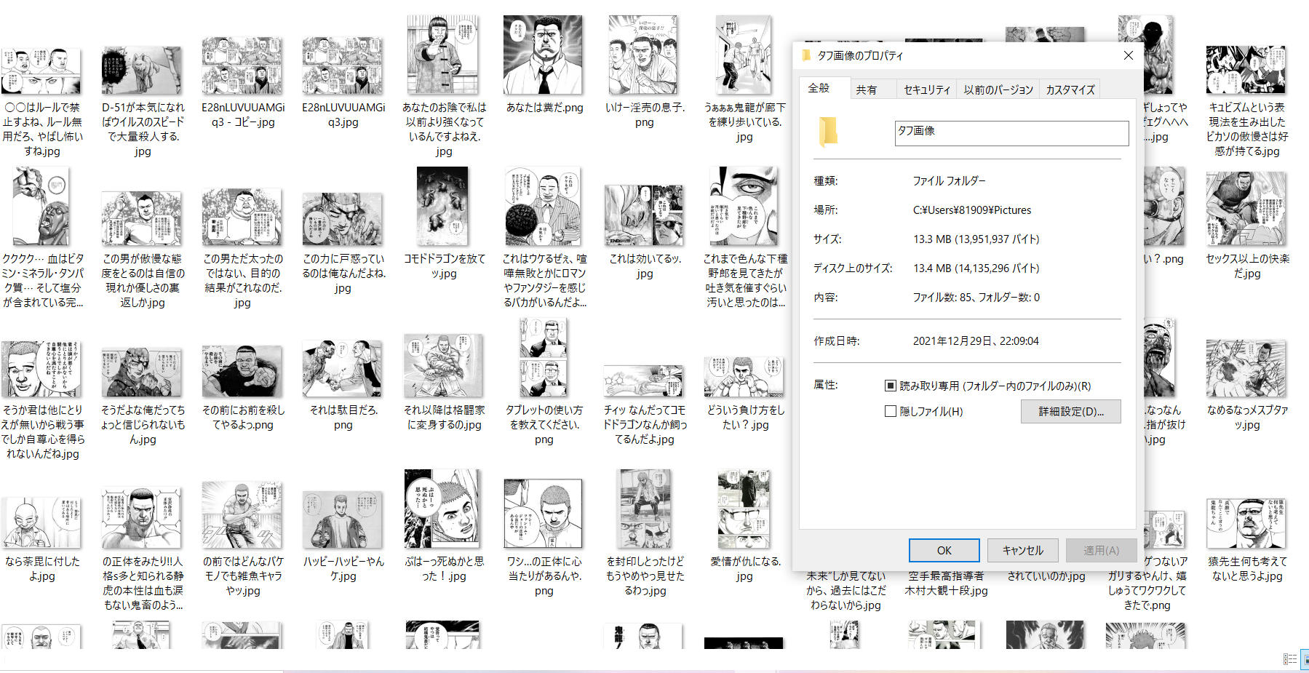Select thumbnail of その前にお前を殺してやるよっ.png
This screenshot has height=673, width=1309.
[x=242, y=371]
